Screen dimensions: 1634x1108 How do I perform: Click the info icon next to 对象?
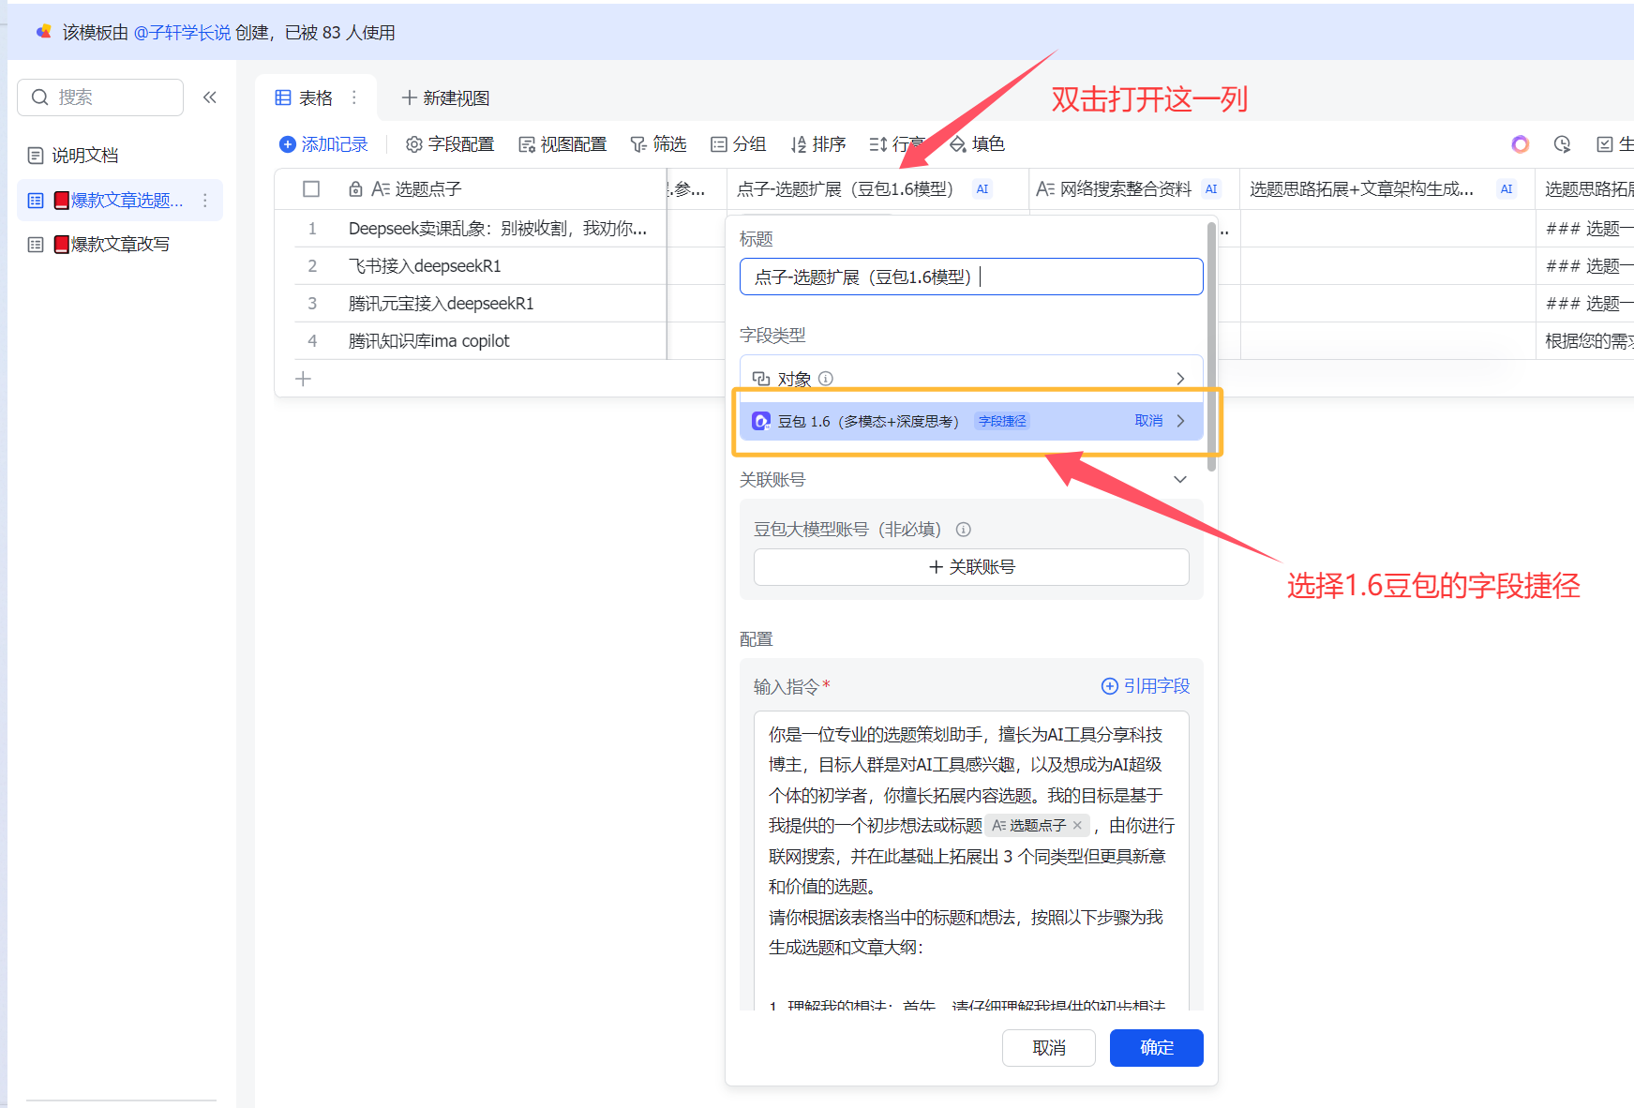point(826,379)
